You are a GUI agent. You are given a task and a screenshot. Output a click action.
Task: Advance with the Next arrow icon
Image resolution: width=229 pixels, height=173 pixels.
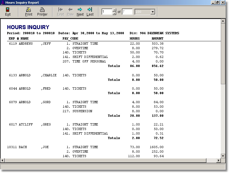click(80, 10)
